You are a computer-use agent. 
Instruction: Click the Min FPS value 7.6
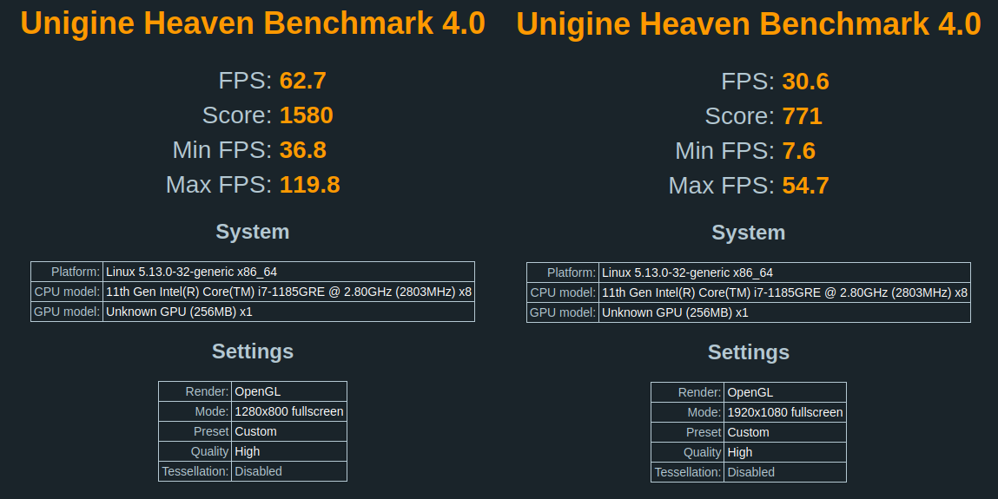799,151
